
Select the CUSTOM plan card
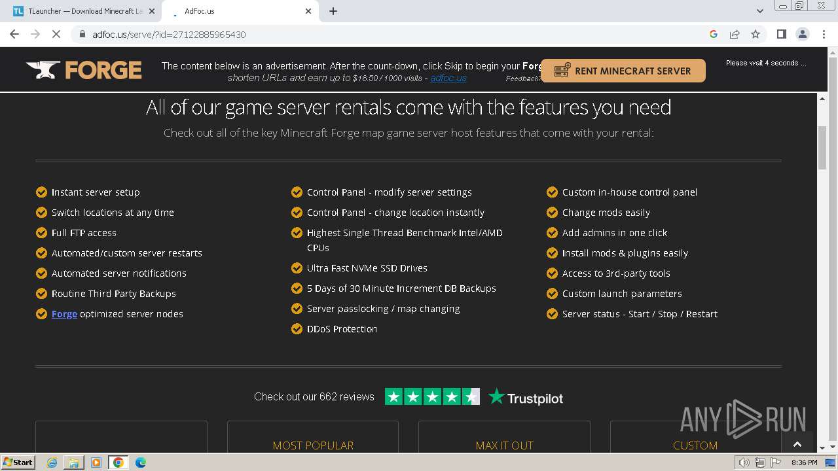pyautogui.click(x=695, y=437)
